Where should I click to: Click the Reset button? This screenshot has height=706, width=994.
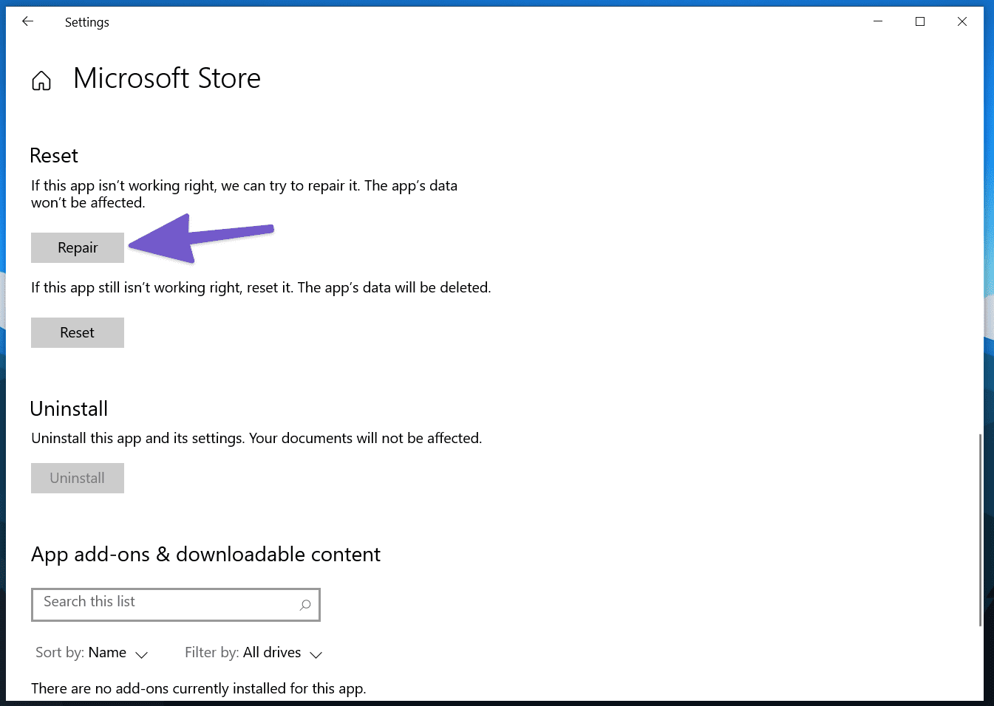click(x=78, y=332)
